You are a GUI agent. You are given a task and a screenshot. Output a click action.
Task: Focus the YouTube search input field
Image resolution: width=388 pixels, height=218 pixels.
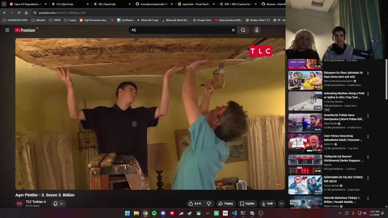click(180, 30)
